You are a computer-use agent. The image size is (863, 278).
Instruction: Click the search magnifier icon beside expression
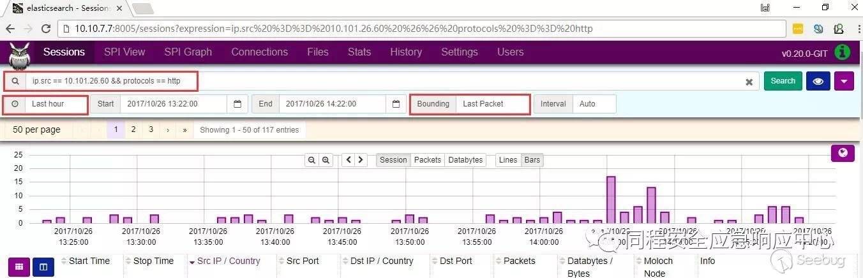pyautogui.click(x=15, y=81)
